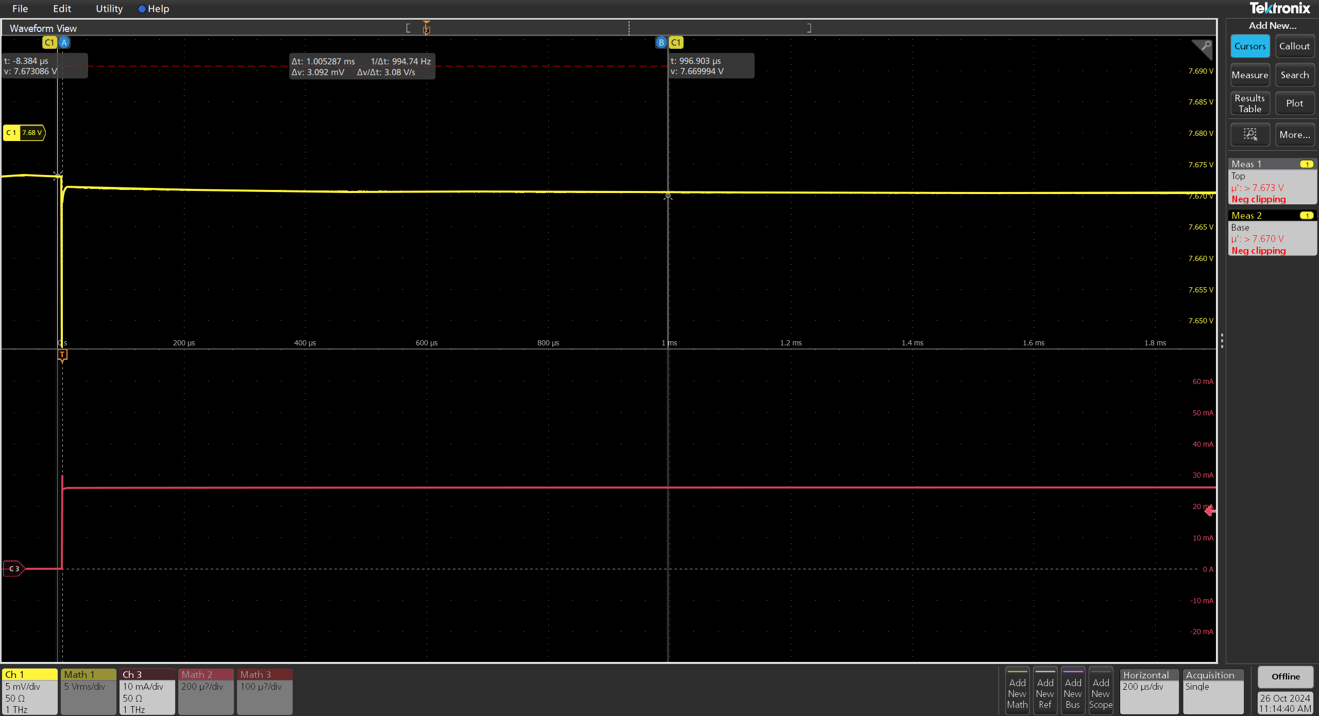Select the Meas 1 Top badge
The height and width of the screenshot is (716, 1319).
point(1272,182)
